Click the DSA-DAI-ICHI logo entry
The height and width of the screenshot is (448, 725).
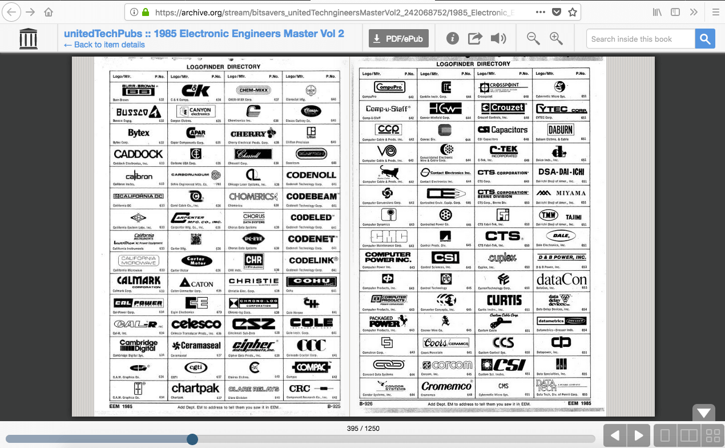pyautogui.click(x=561, y=175)
